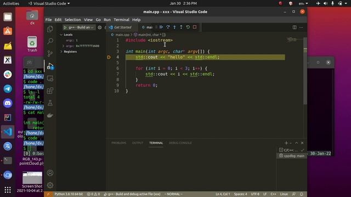Start debugging with green play arrow
Screen dimensions: 351x197
point(65,27)
